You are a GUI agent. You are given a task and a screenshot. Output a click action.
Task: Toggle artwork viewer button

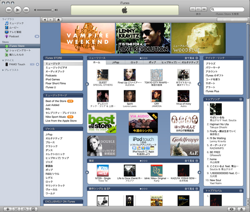(33, 209)
